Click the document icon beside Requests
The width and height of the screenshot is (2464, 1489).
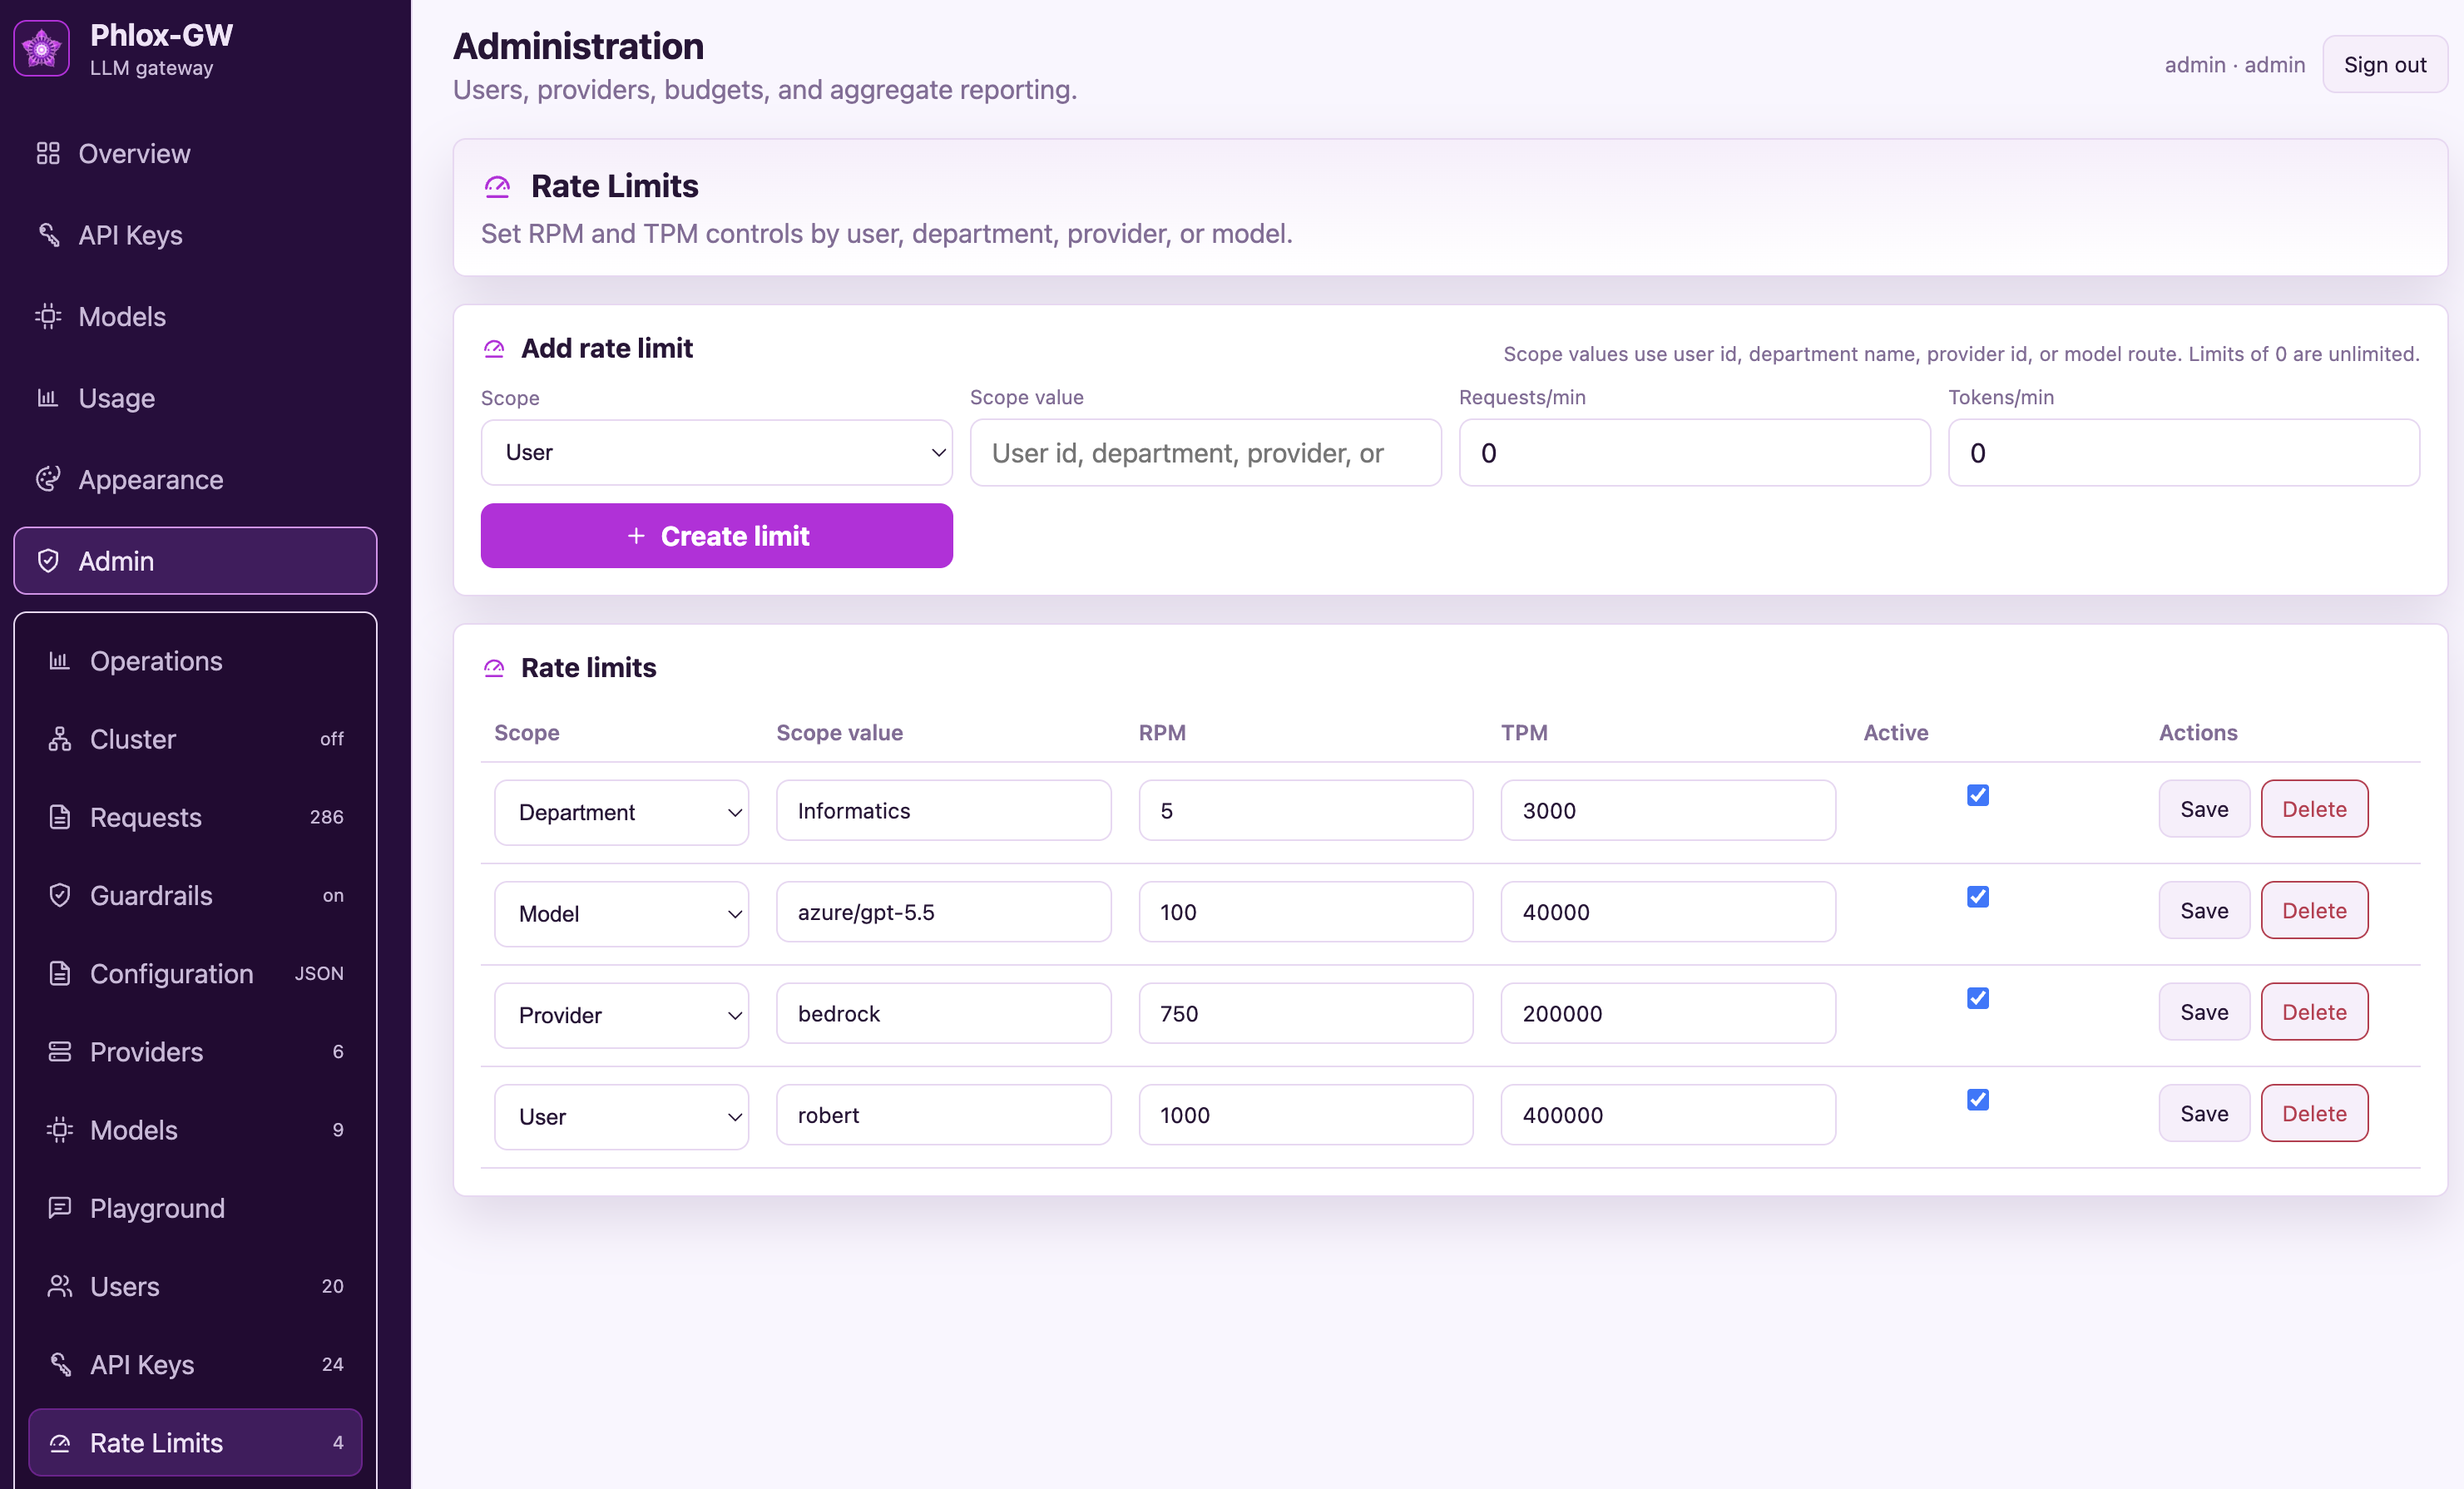point(60,816)
